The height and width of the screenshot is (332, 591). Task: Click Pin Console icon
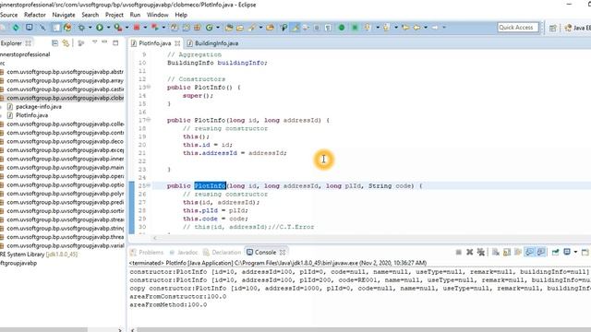[x=555, y=252]
